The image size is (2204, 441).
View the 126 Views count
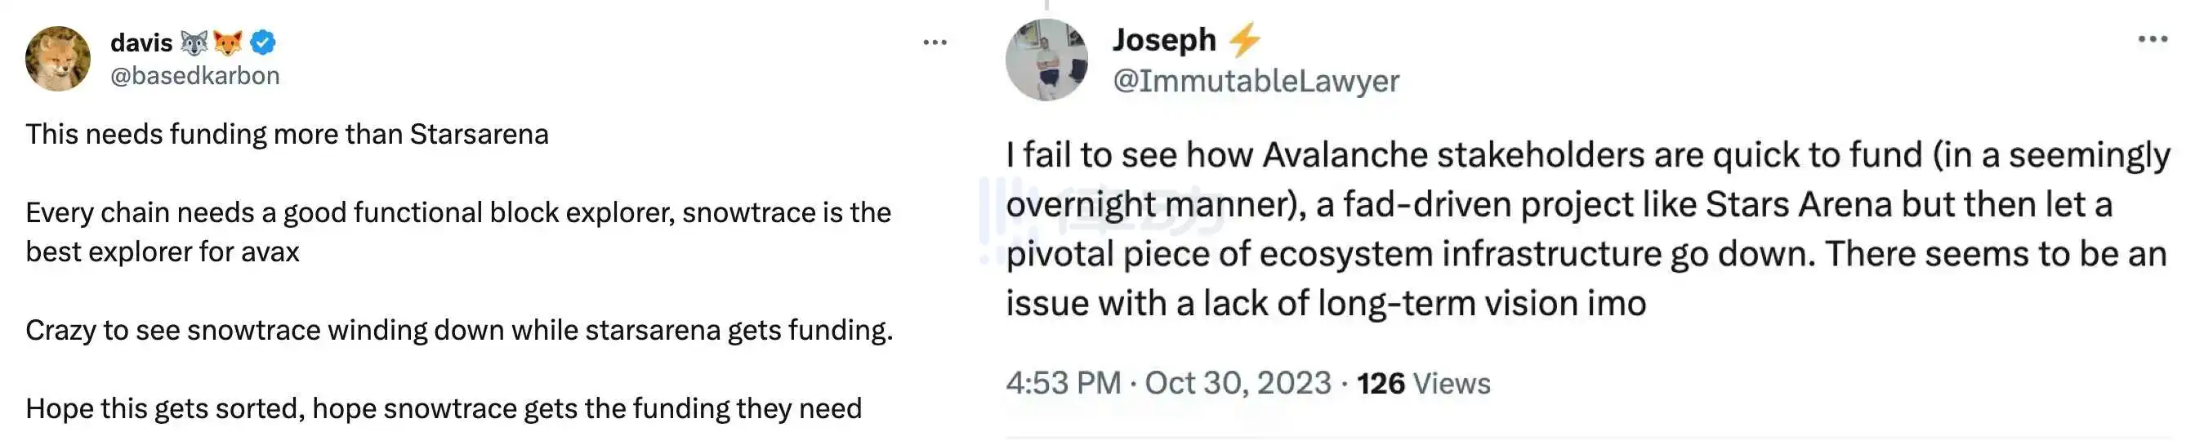pos(1423,383)
